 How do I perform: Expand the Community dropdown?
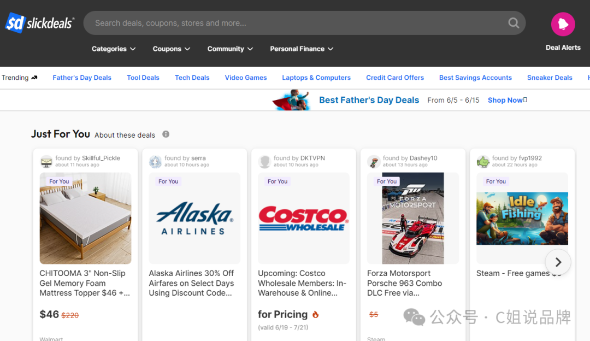tap(230, 49)
